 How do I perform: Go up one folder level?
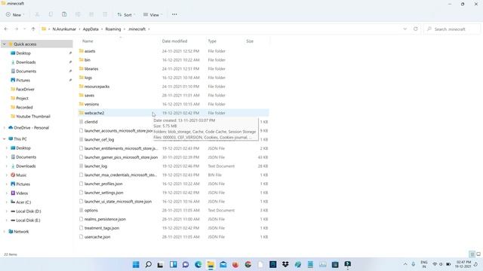33,29
